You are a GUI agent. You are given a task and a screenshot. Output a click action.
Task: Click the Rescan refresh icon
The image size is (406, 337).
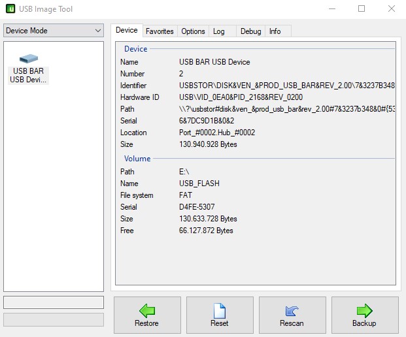point(292,310)
